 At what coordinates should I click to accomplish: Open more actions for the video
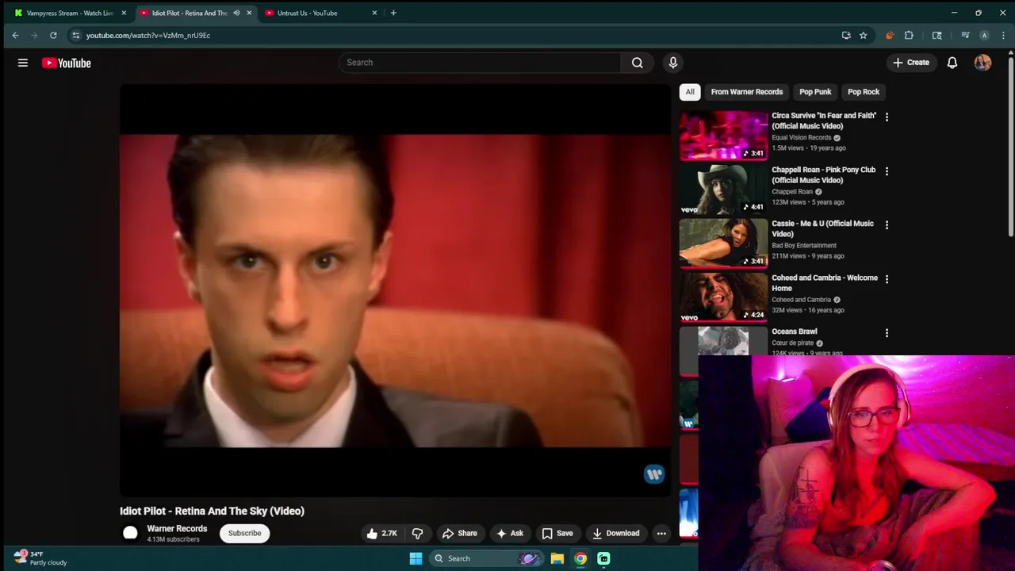point(661,533)
